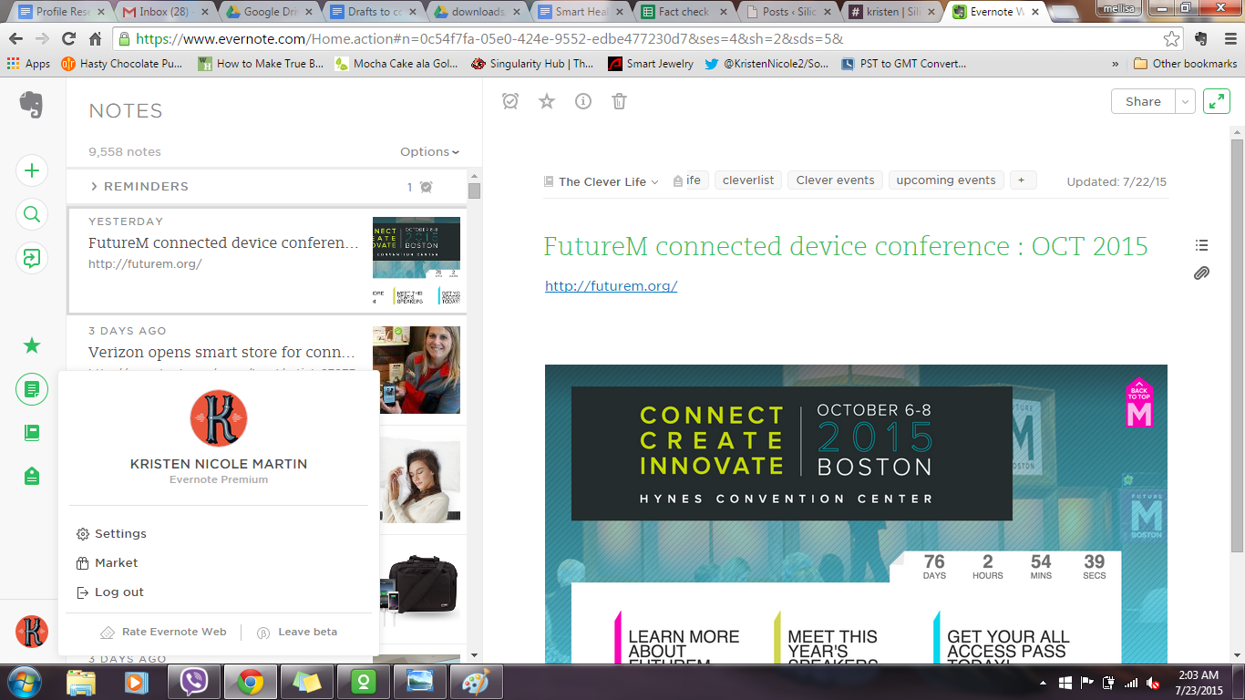Go back to the previous page
Screen dimensions: 1245x700
point(15,39)
